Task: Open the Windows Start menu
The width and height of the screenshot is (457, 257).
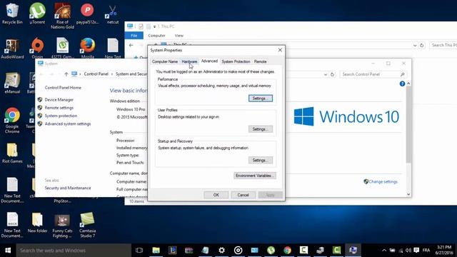Action: 8,251
